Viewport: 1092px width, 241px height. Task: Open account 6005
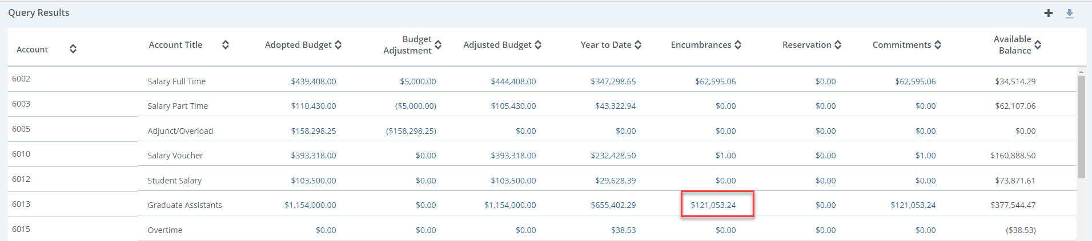(21, 129)
